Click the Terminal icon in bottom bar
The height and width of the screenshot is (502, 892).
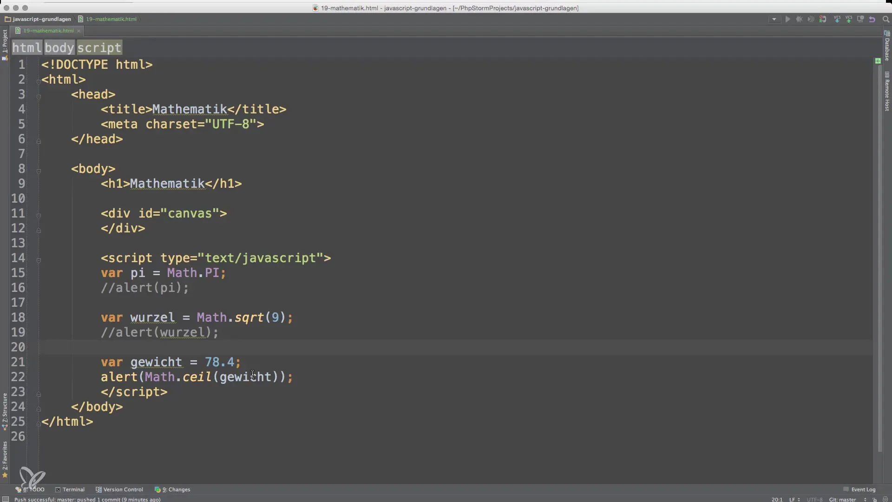coord(58,489)
